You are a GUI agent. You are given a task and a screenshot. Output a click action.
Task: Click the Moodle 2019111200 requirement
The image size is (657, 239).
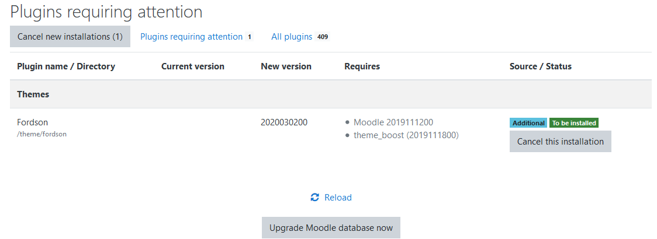393,122
